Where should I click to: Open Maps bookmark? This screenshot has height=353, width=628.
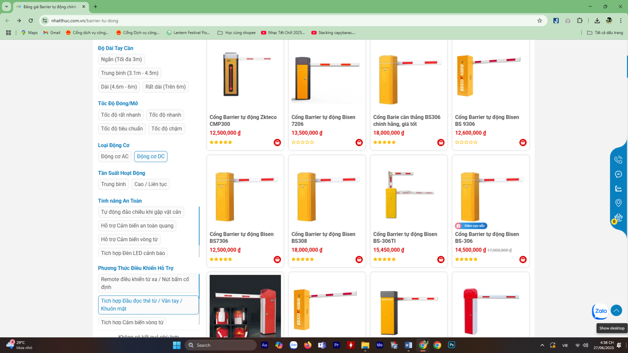coord(29,33)
